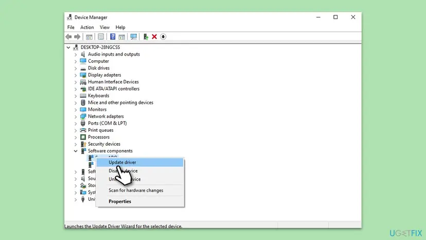
Task: Open the File menu
Action: point(71,27)
